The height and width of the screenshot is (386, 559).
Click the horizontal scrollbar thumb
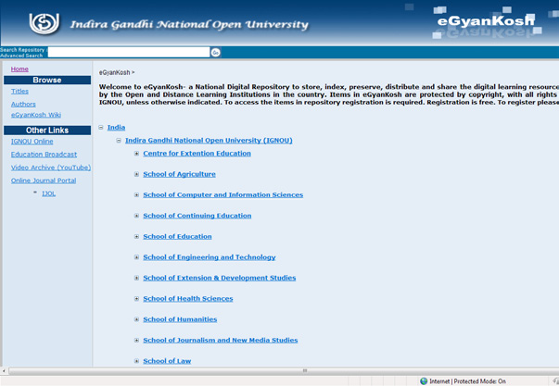(x=305, y=370)
